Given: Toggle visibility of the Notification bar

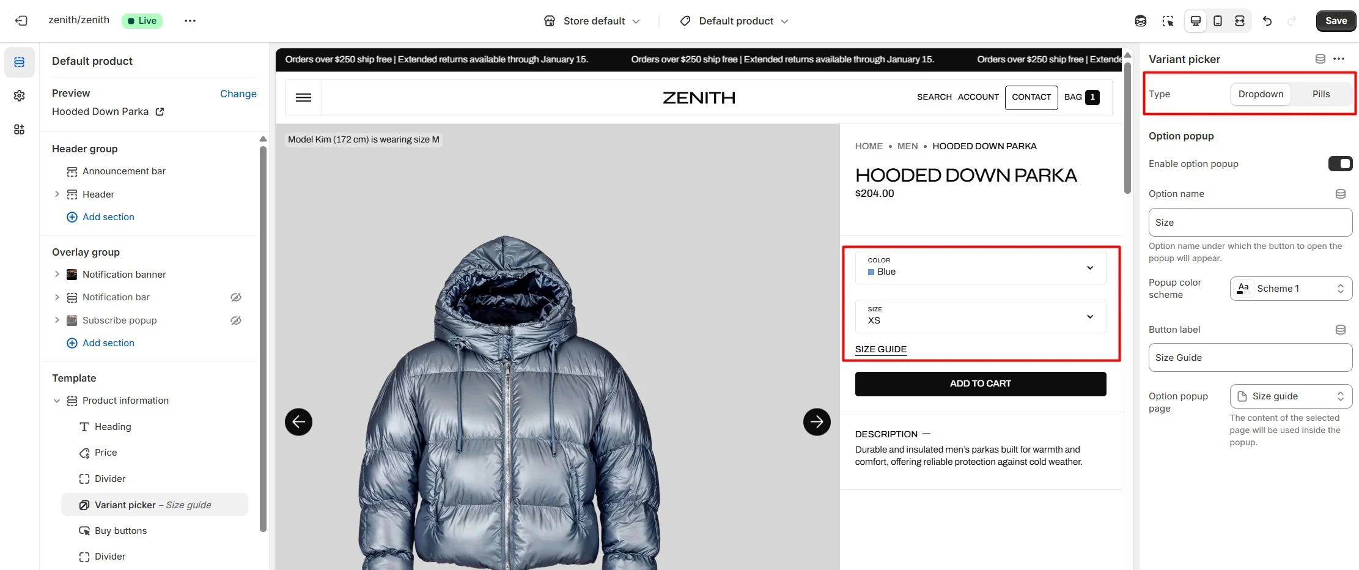Looking at the screenshot, I should [x=236, y=297].
